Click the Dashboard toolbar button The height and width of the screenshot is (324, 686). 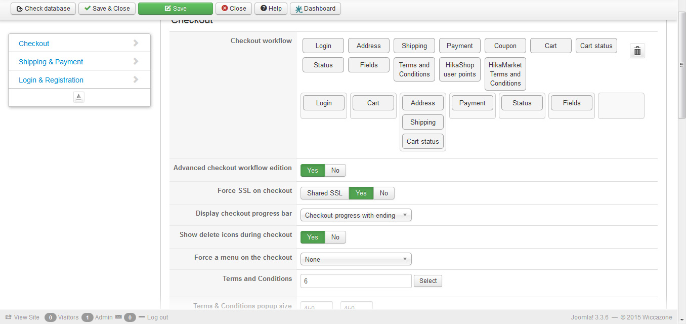pos(315,9)
